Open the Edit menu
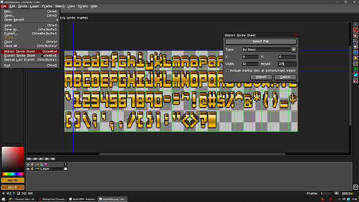Viewport: 359px width, 202px height. pyautogui.click(x=12, y=6)
